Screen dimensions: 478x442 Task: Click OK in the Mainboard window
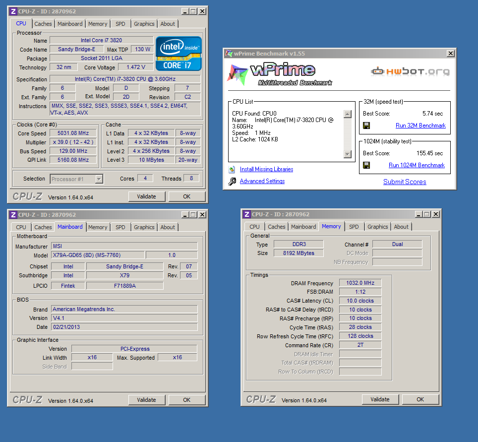187,400
